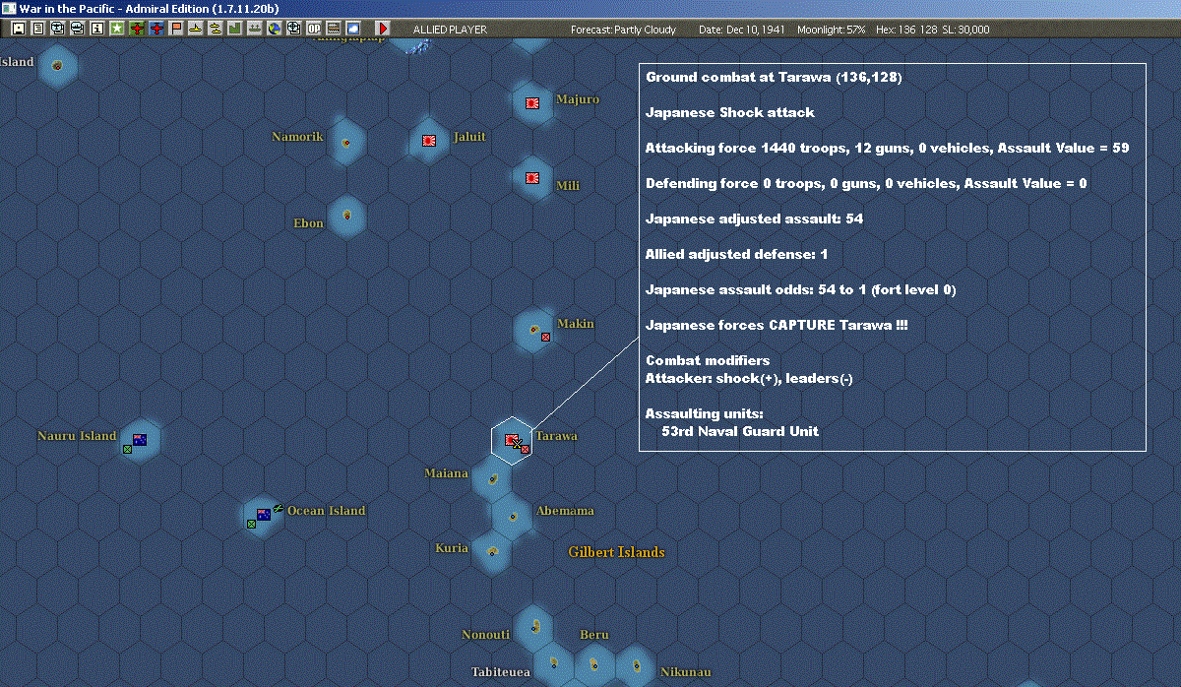
Task: Click the 'Majuro' map label
Action: (x=577, y=99)
